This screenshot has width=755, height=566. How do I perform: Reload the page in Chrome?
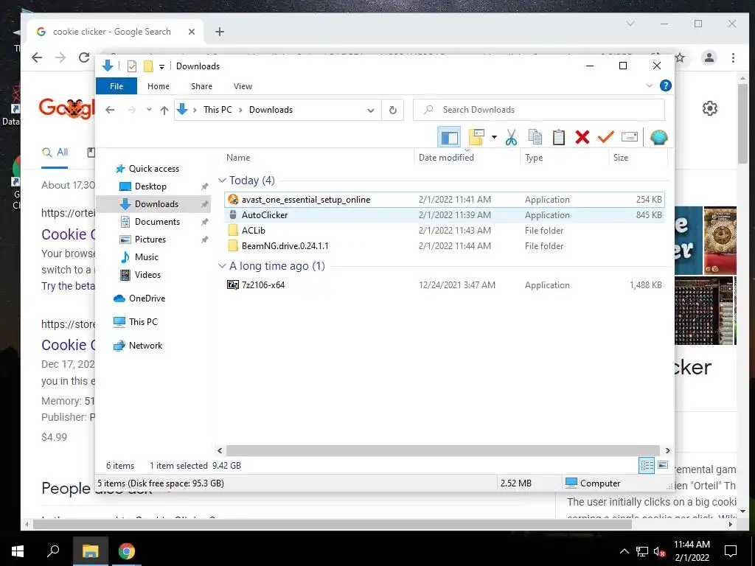pos(84,57)
